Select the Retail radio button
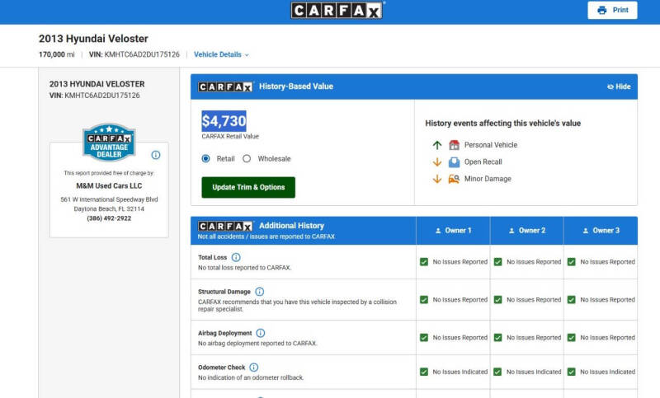 [x=205, y=158]
